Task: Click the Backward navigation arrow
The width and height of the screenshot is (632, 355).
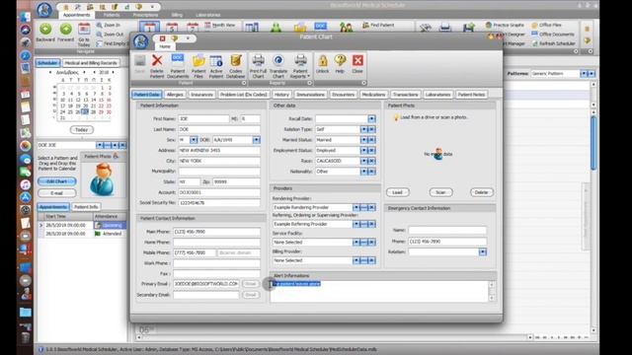Action: coord(45,33)
